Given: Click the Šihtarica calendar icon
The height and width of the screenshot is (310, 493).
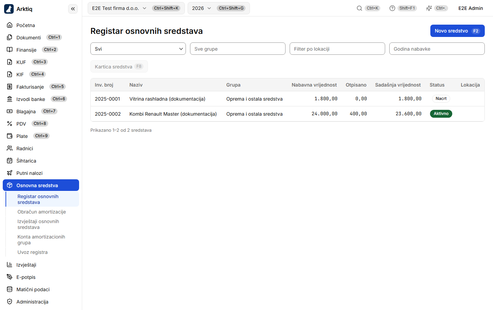Looking at the screenshot, I should [x=10, y=160].
